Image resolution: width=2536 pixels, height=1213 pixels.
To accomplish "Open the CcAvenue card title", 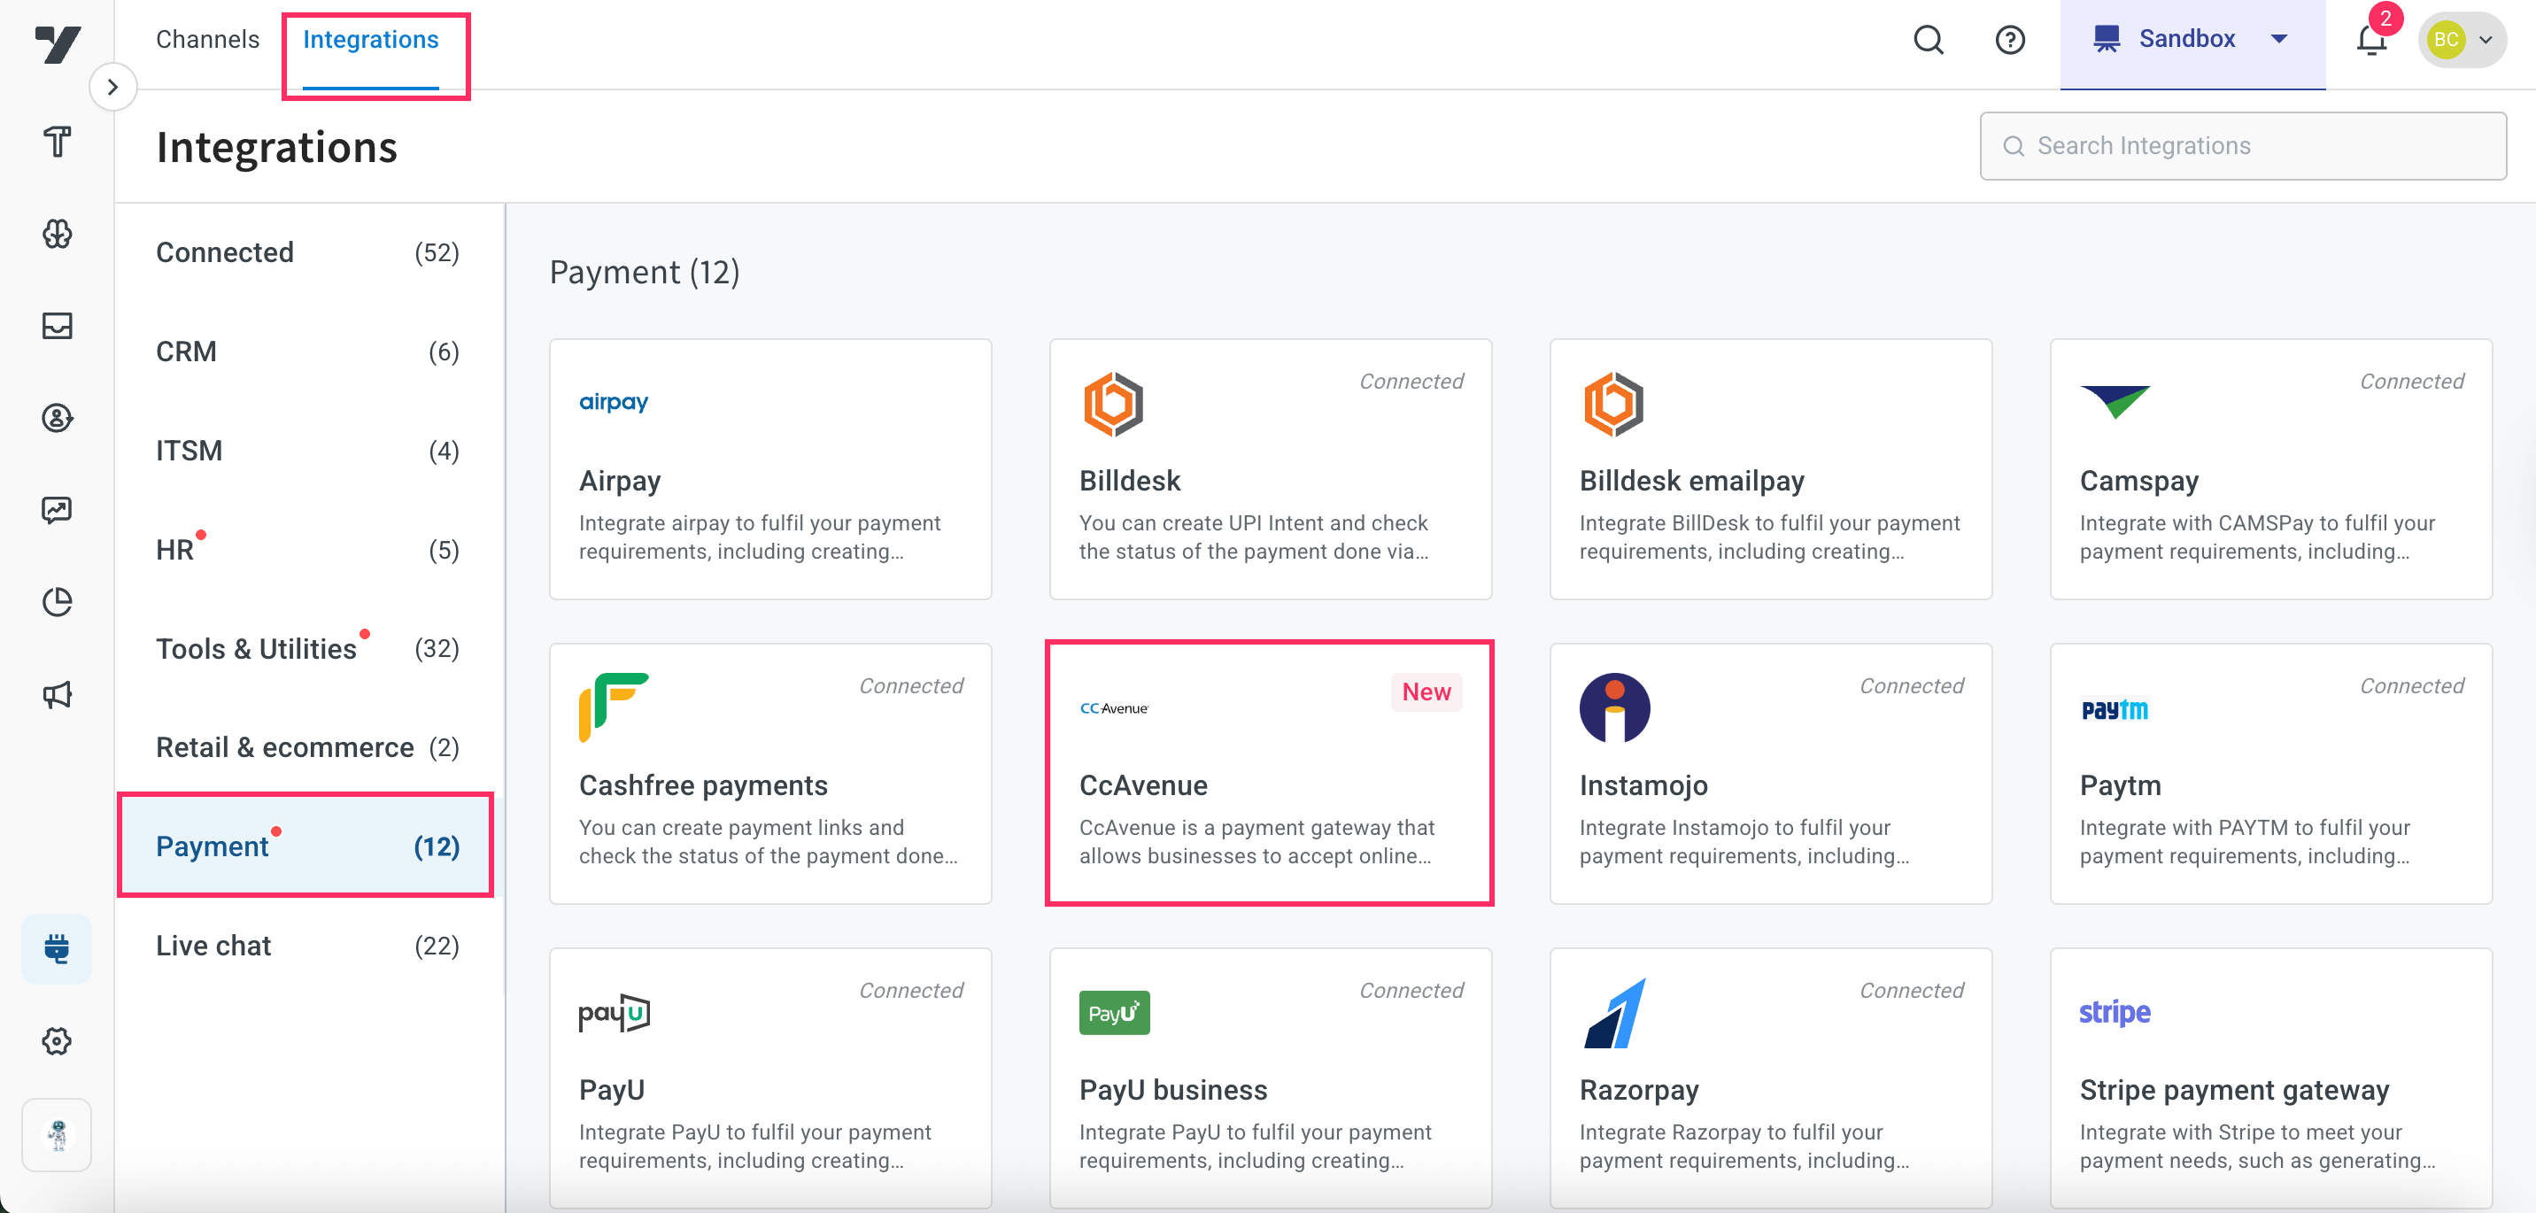I will click(1143, 784).
